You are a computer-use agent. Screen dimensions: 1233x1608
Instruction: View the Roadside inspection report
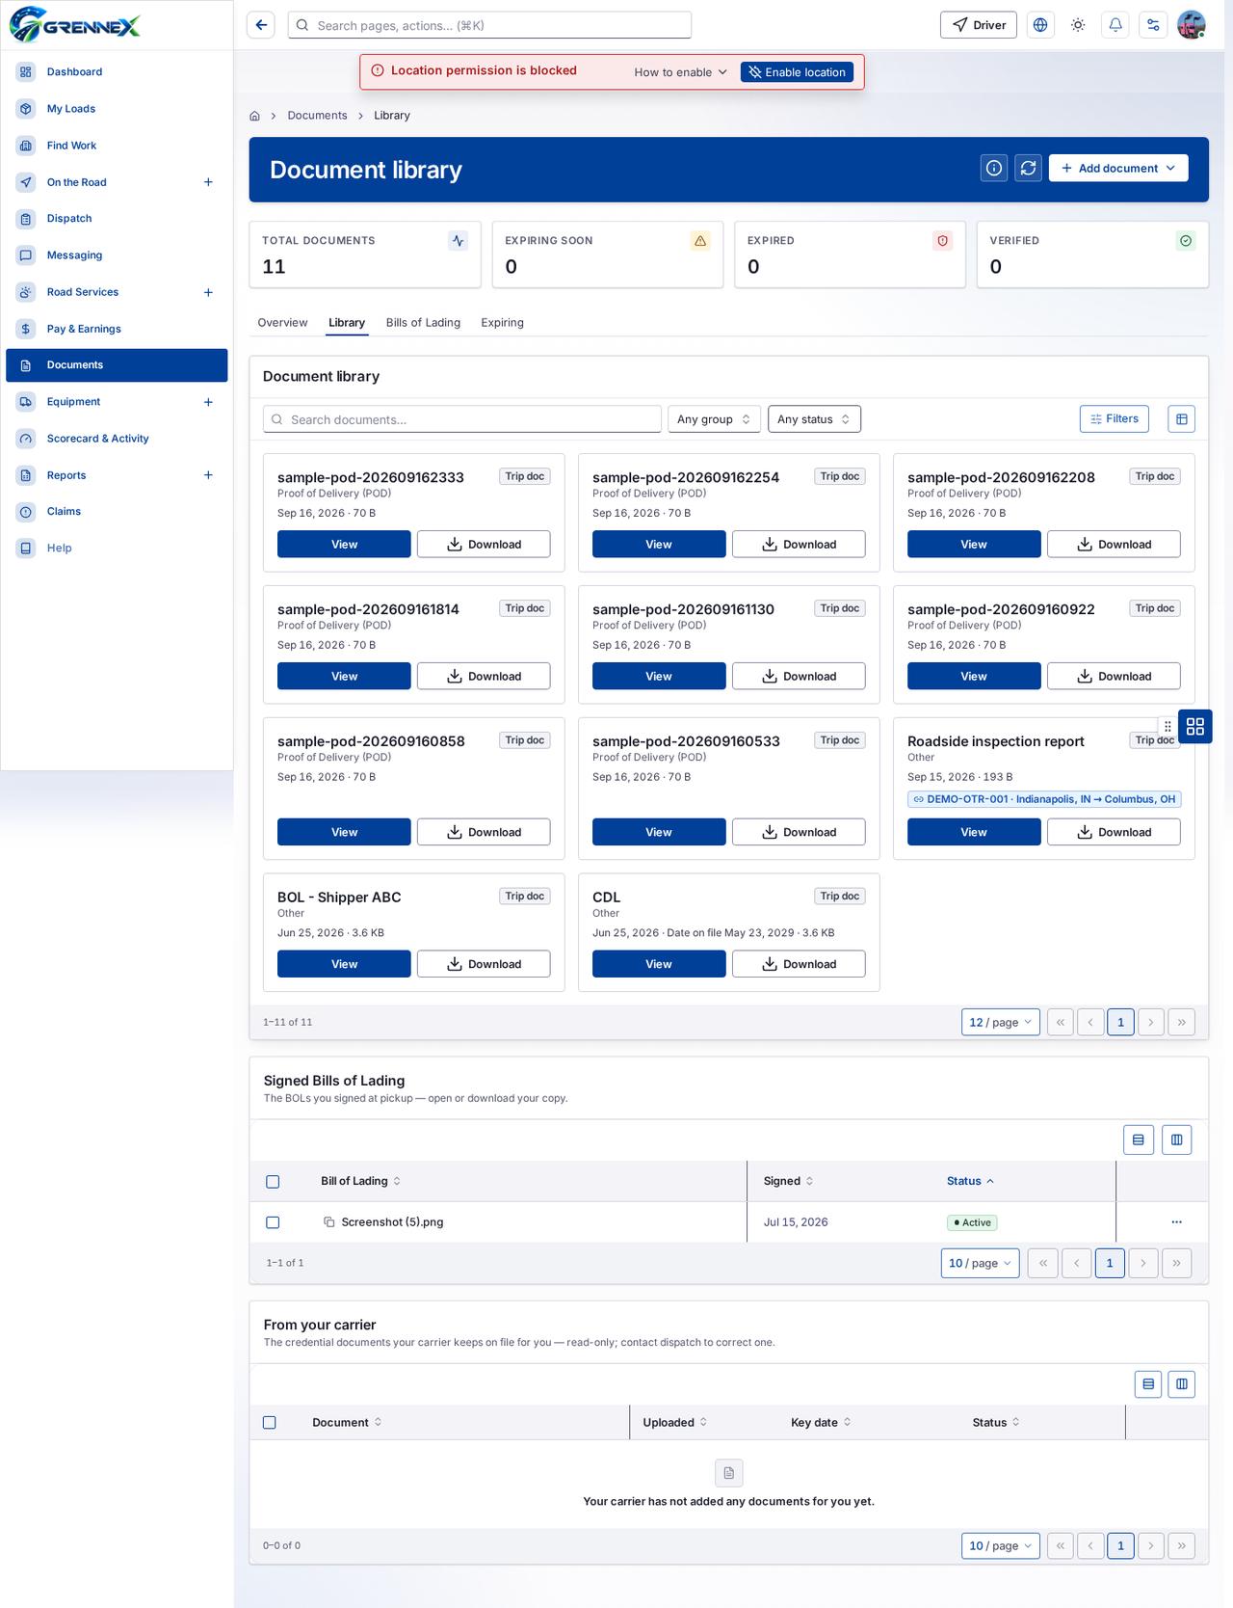pyautogui.click(x=974, y=832)
